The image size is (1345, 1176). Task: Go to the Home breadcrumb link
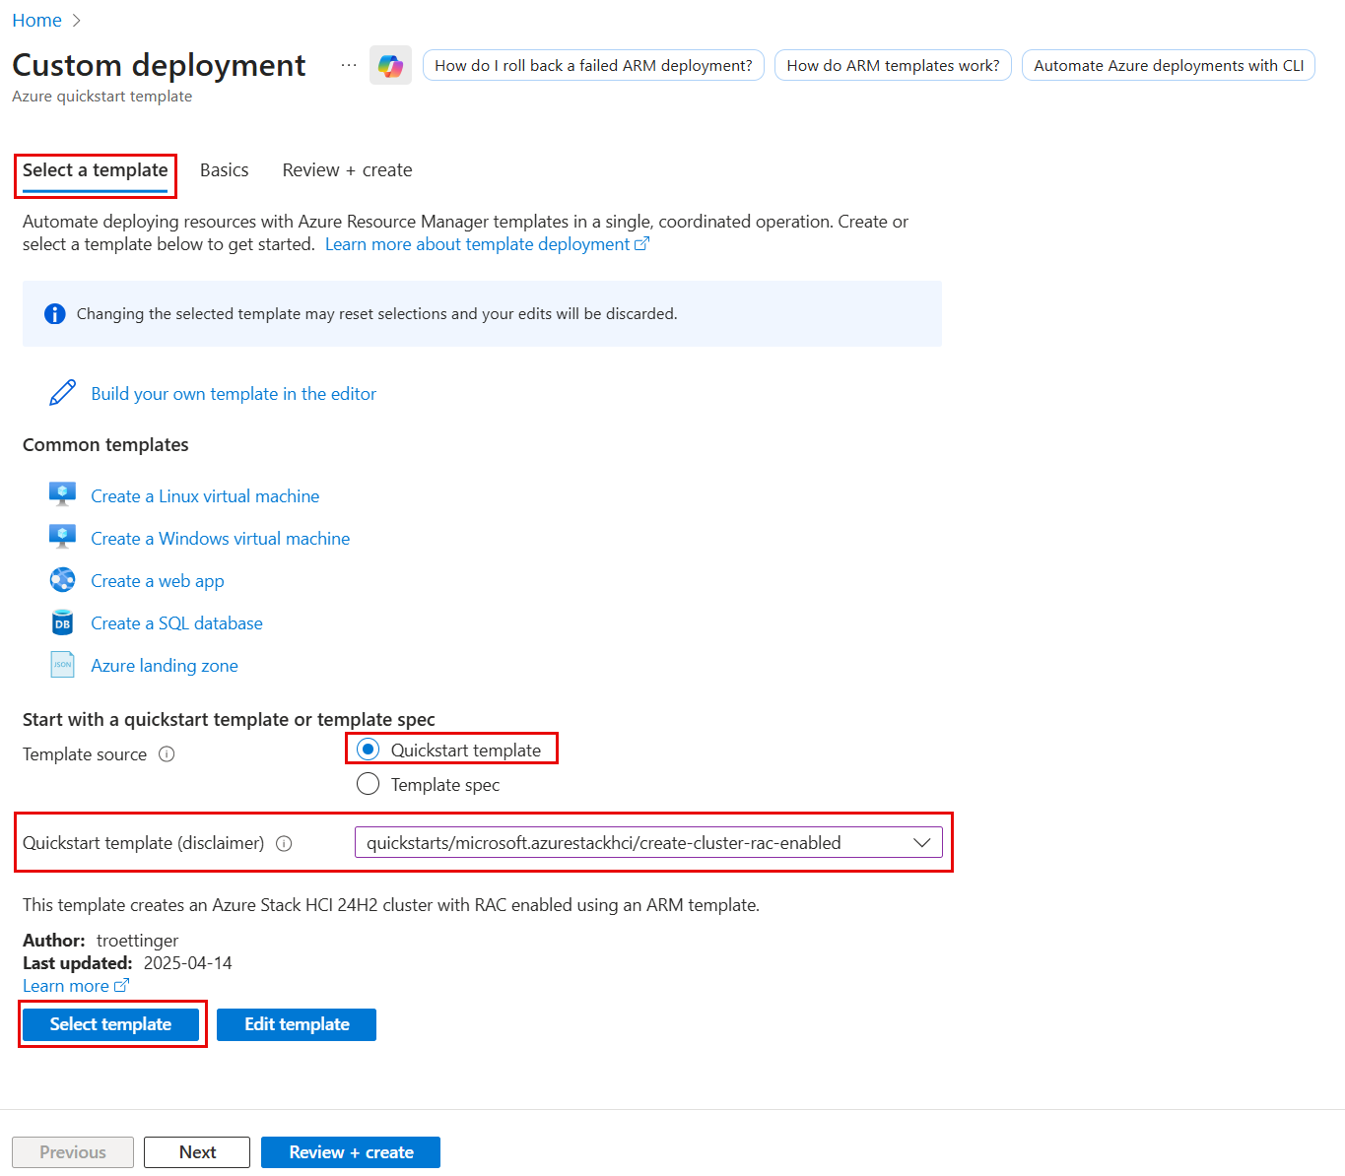tap(36, 21)
